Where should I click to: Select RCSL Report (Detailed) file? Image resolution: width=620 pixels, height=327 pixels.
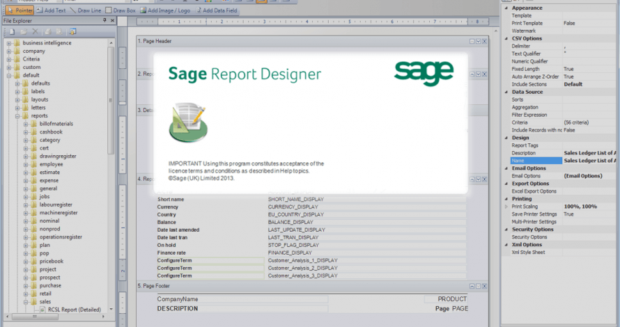coord(75,310)
